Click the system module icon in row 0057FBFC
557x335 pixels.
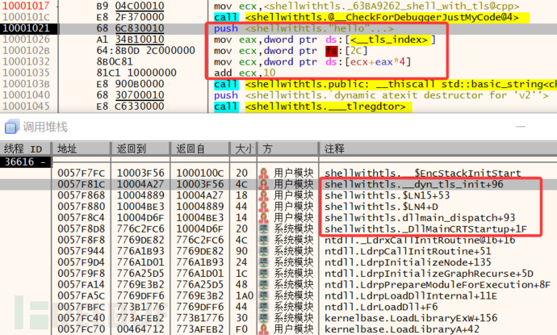point(264,307)
